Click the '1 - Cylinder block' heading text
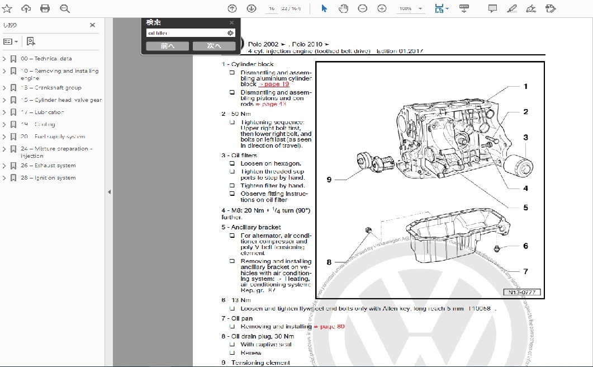 [248, 64]
